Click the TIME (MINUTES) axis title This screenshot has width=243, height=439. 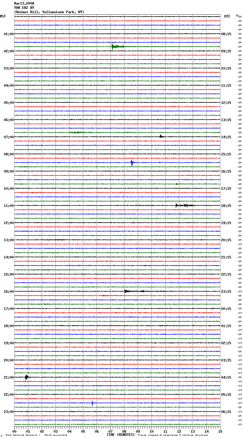point(121,435)
